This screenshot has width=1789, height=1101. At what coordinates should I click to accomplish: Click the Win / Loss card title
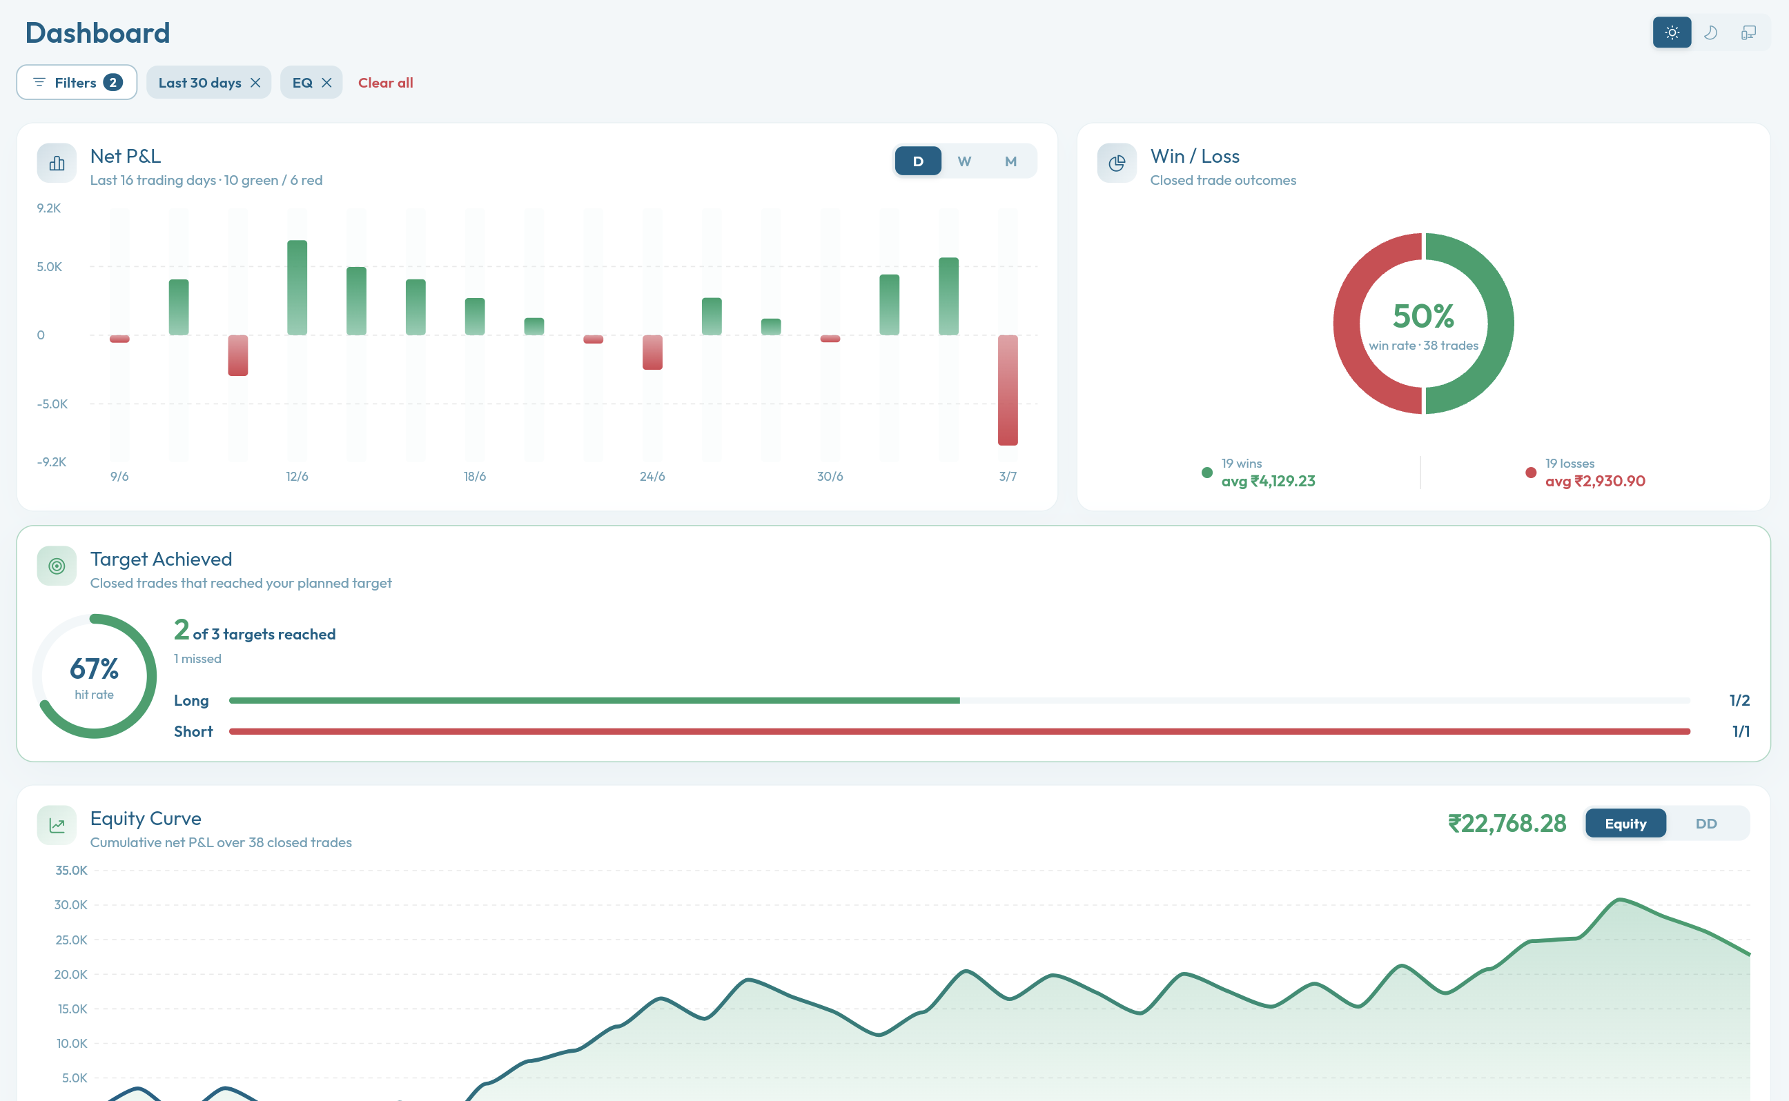pos(1195,157)
